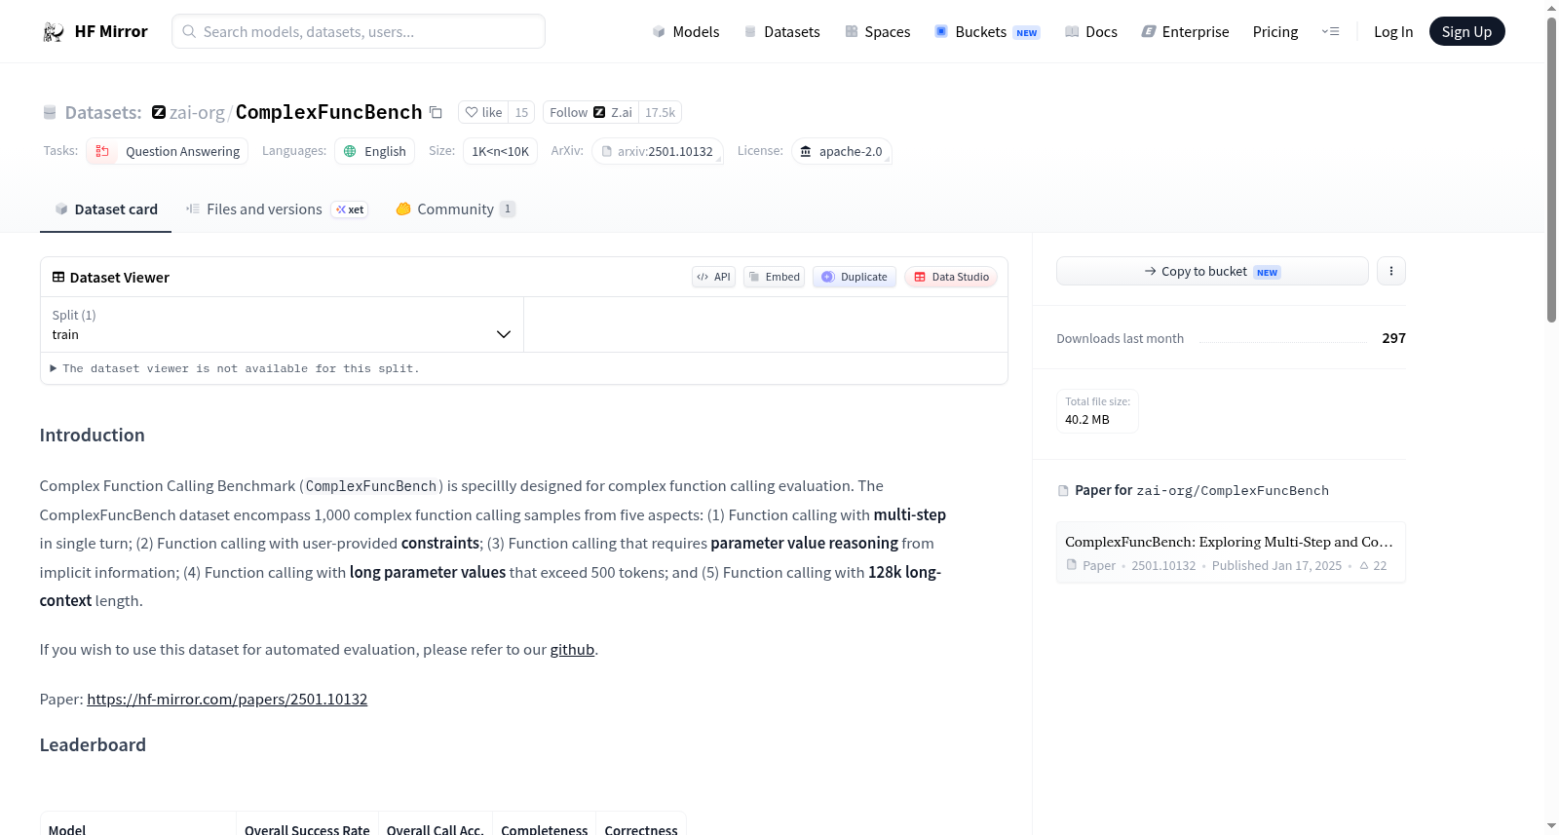Image resolution: width=1559 pixels, height=835 pixels.
Task: Click the Log In link
Action: 1393,32
